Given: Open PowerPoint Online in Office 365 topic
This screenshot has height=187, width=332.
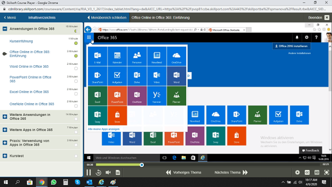Looking at the screenshot, I should click(x=30, y=79).
